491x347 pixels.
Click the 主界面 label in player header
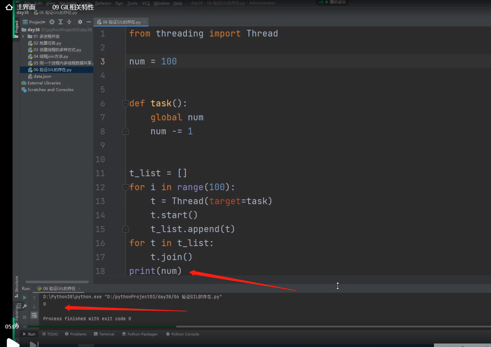[x=26, y=7]
